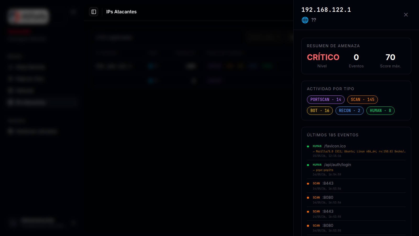Select the BOT · 16 badge
This screenshot has height=236, width=419.
pos(320,111)
